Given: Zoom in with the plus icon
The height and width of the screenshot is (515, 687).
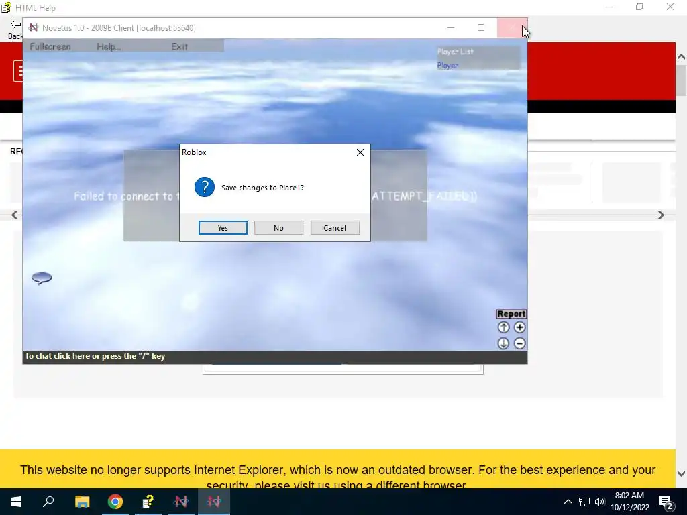Looking at the screenshot, I should click(519, 327).
